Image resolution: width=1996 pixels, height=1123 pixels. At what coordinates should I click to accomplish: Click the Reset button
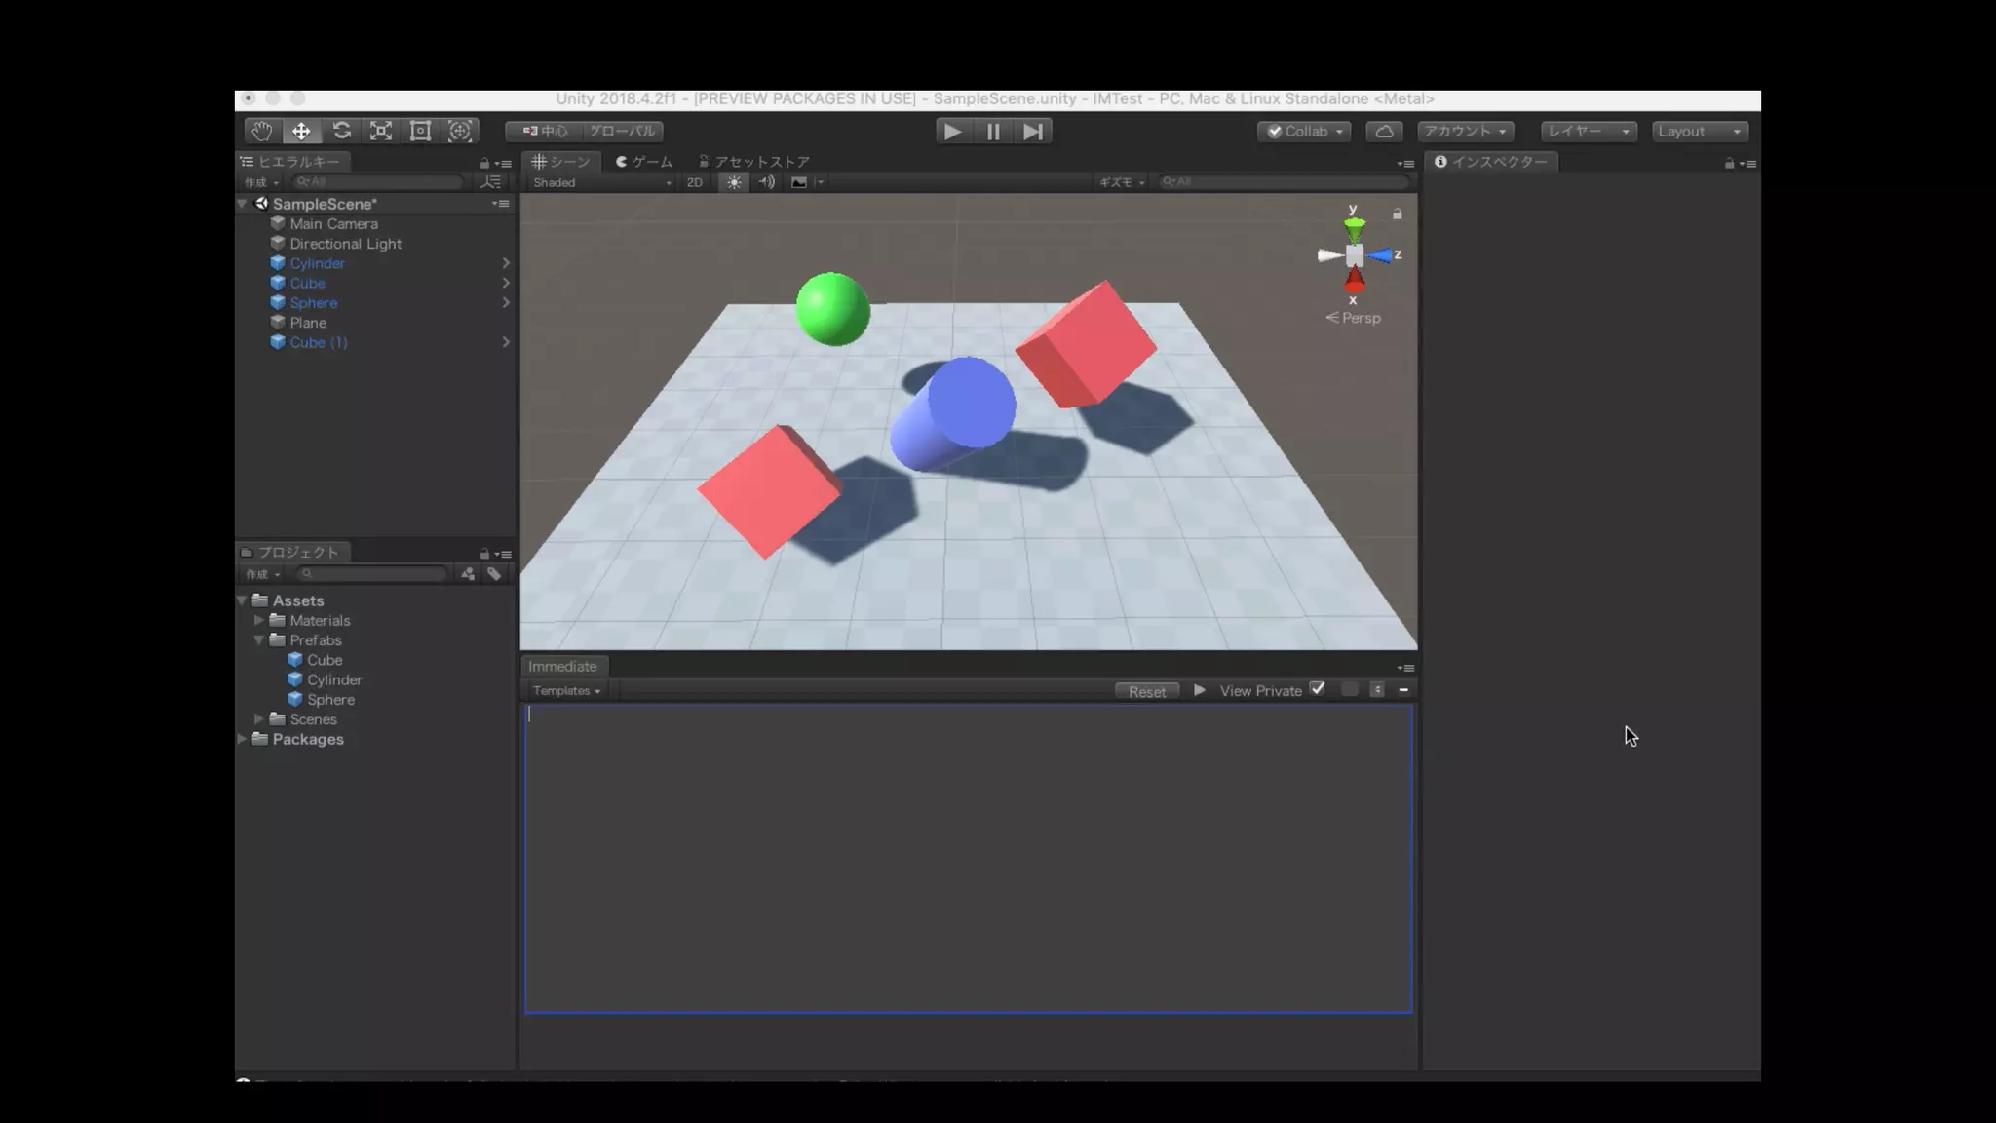tap(1146, 691)
